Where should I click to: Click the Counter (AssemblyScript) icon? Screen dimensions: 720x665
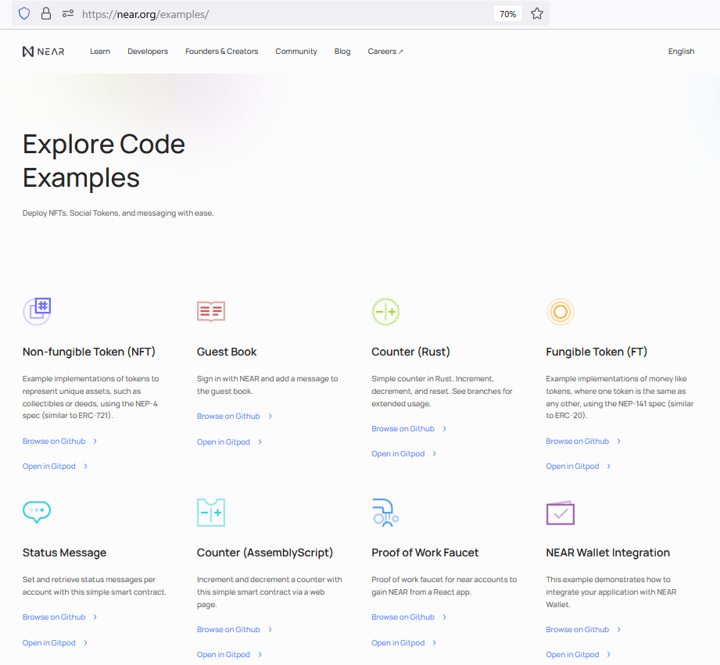pyautogui.click(x=211, y=512)
